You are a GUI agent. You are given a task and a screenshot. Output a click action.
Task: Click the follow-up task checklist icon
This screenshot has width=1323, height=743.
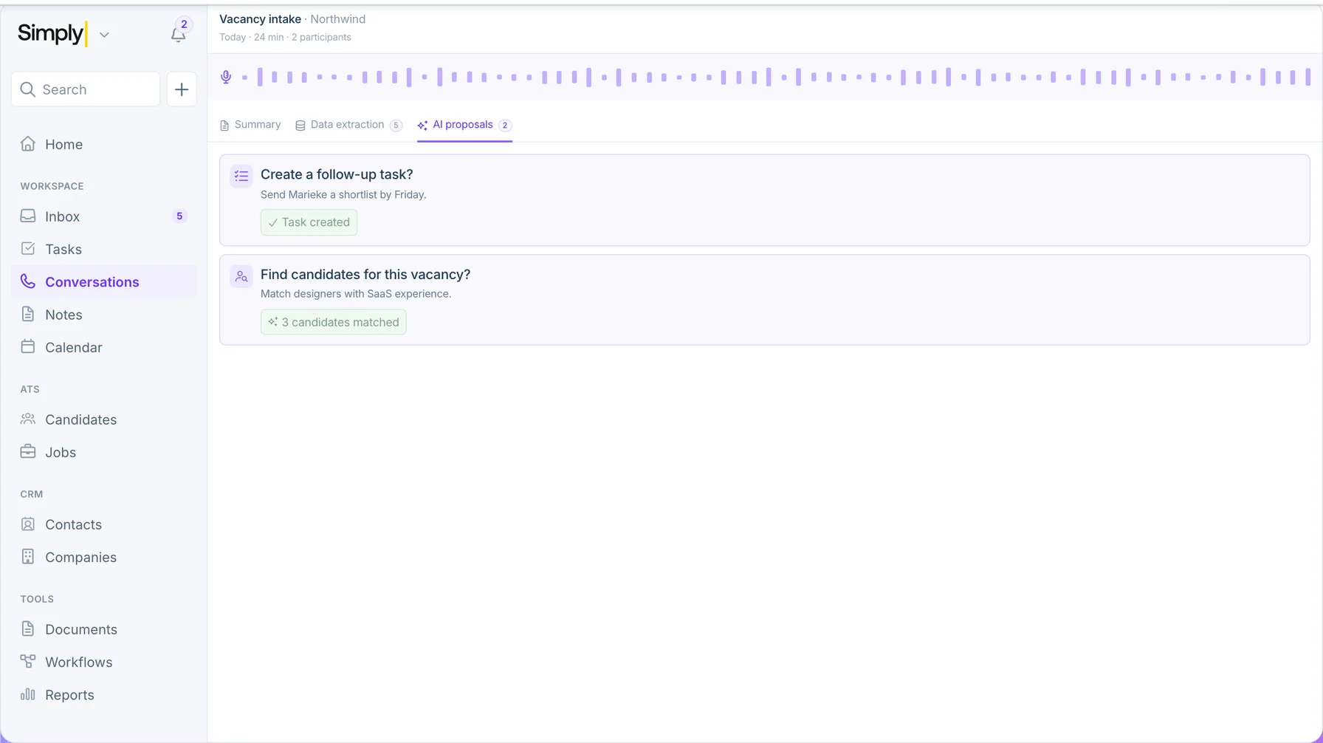(x=241, y=176)
